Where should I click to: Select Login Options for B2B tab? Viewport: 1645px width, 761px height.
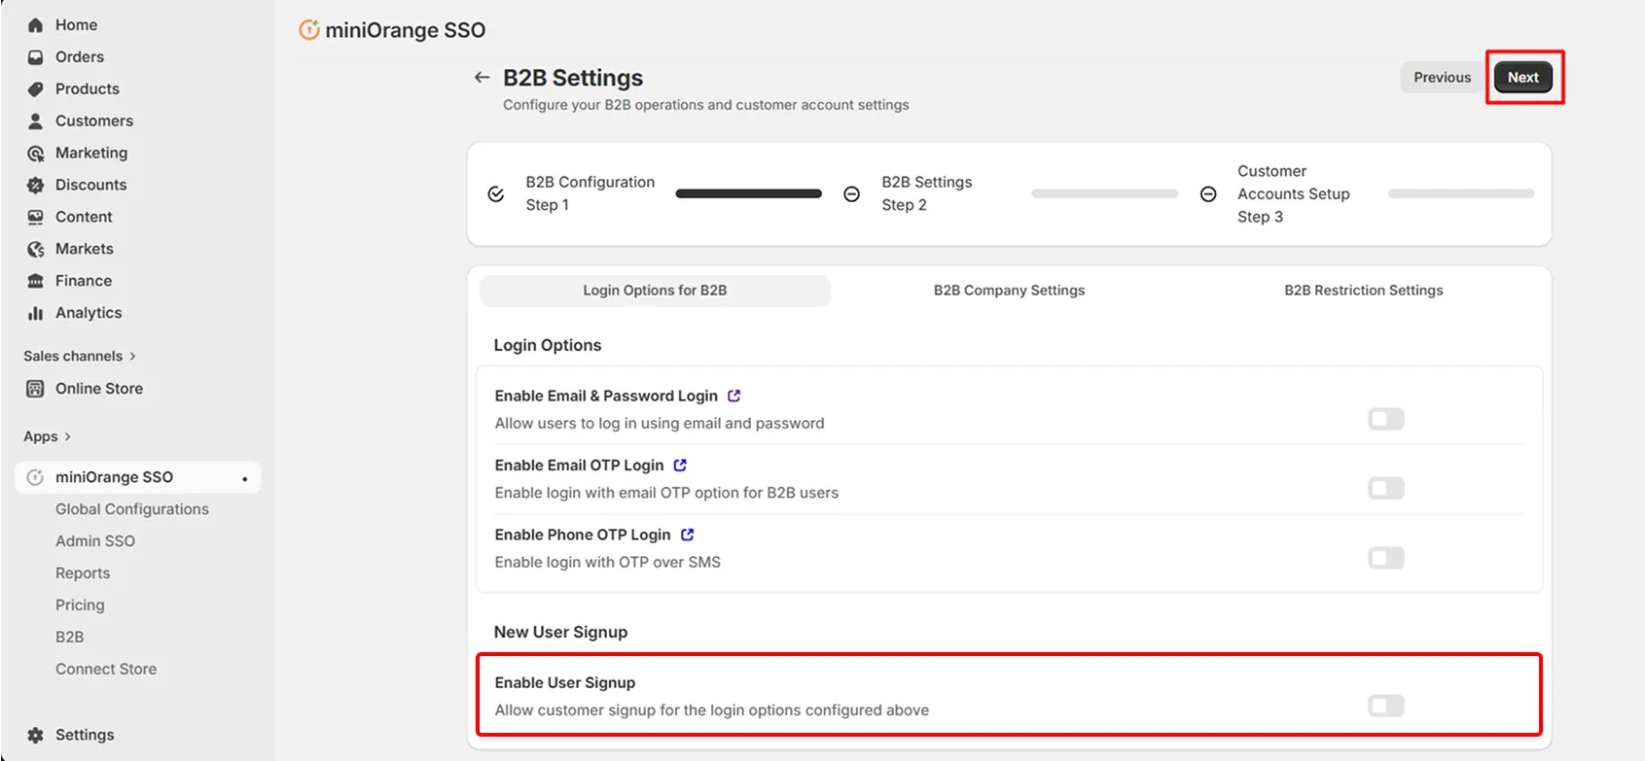[x=655, y=291]
